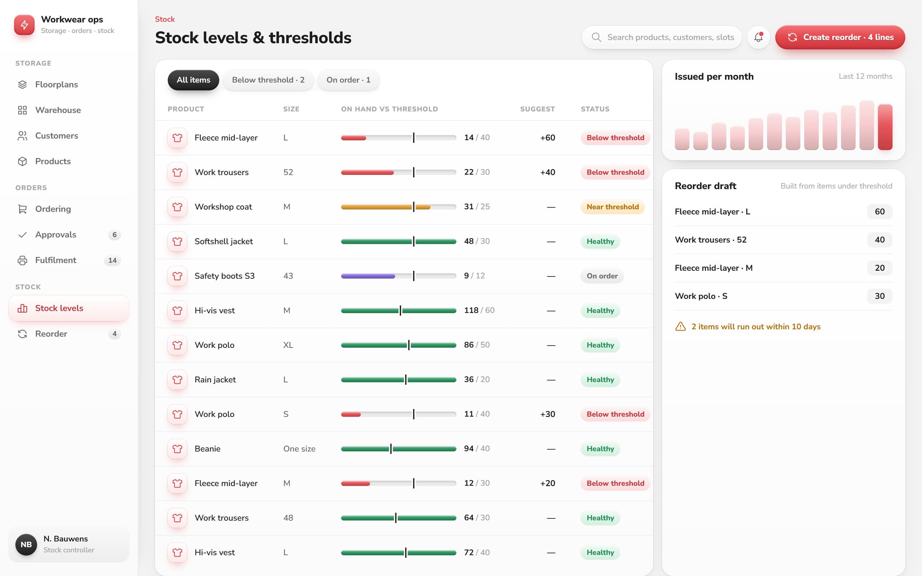Screen dimensions: 922x576
Task: Click the Workwear ops lightning logo icon
Action: (24, 25)
